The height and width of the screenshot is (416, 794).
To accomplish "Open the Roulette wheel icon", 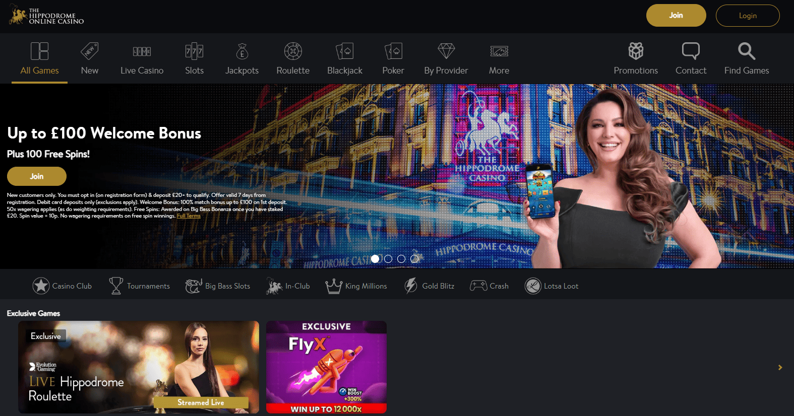I will click(293, 51).
